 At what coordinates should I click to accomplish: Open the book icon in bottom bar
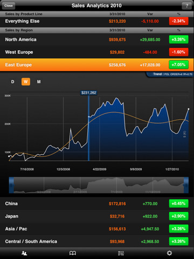pyautogui.click(x=73, y=253)
